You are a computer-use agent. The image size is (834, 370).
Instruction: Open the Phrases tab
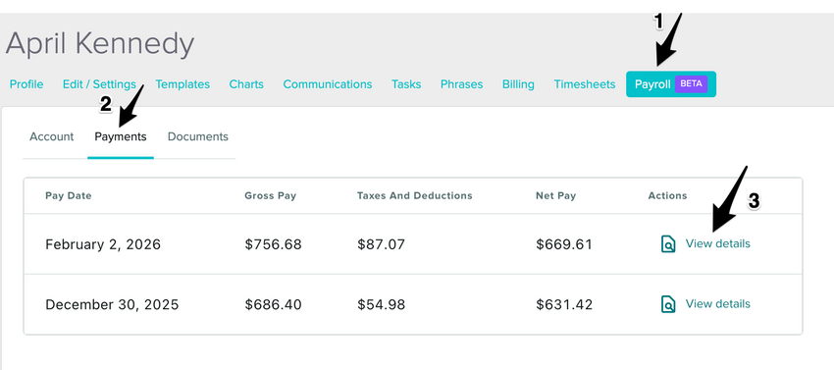tap(462, 84)
